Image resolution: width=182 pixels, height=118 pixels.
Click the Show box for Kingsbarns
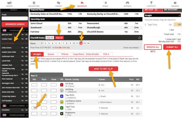coord(54,114)
